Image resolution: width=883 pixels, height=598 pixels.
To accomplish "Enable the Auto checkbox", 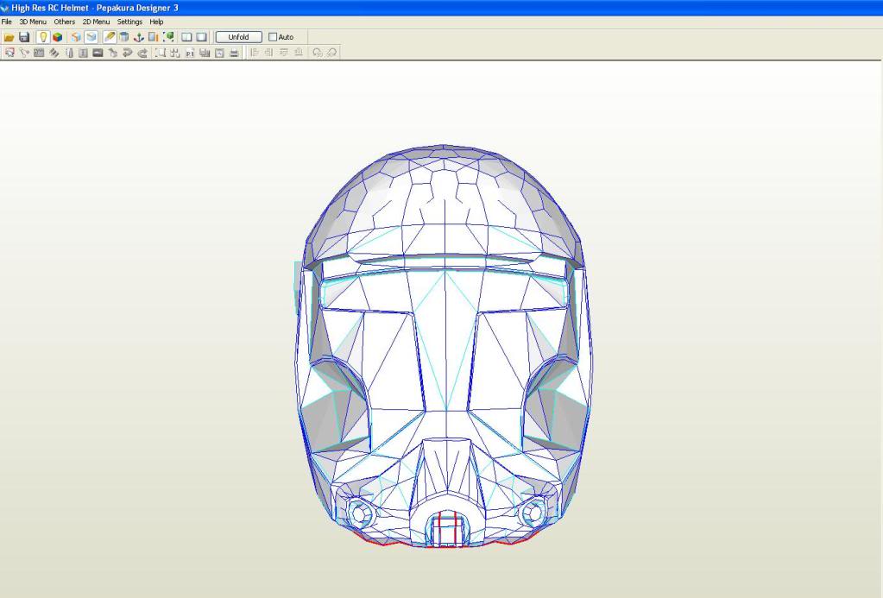I will pos(273,37).
